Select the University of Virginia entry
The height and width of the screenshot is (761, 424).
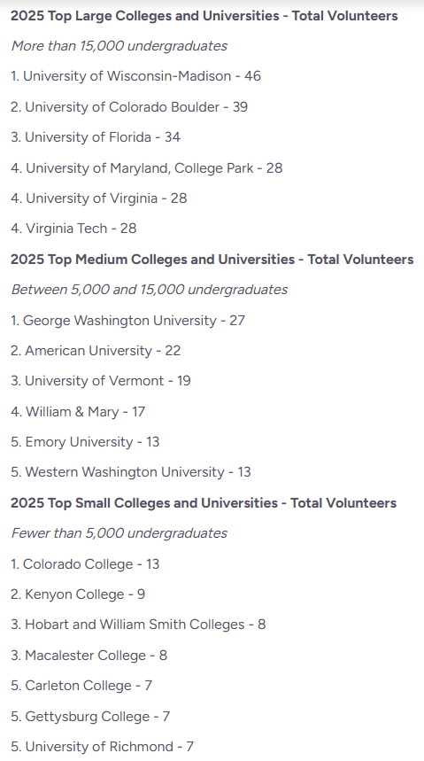tap(99, 198)
